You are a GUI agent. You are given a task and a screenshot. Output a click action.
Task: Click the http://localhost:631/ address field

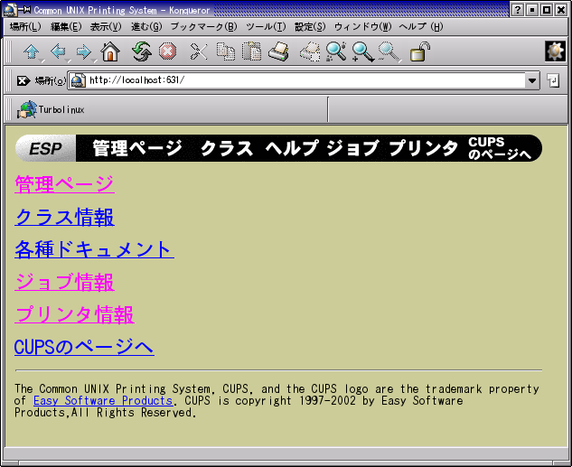305,80
